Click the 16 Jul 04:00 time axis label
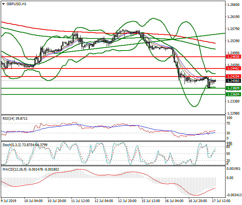 point(174,201)
